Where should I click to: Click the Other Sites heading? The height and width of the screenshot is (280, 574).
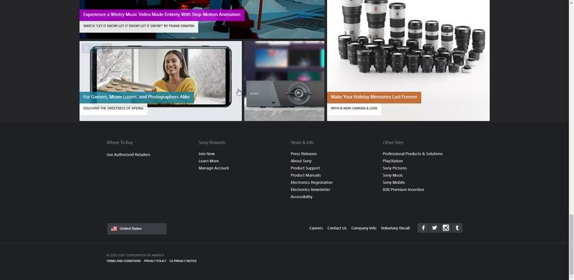[x=393, y=142]
